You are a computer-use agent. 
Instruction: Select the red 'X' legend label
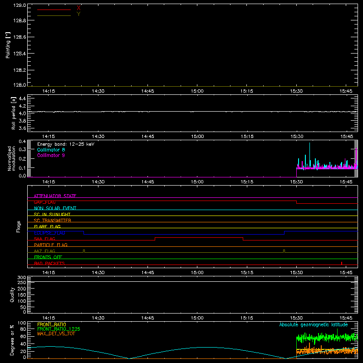pos(78,8)
